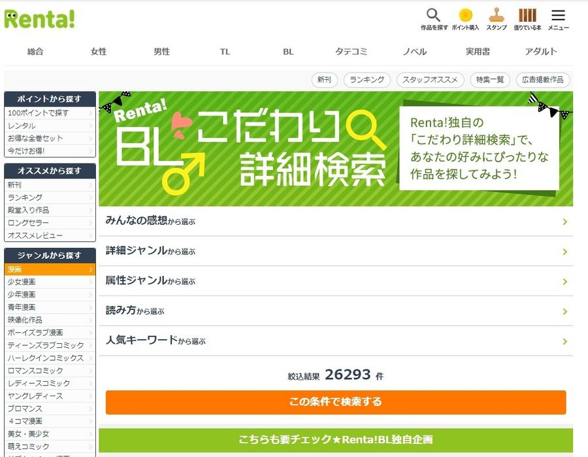Open お得な全巻セット sidebar link
The image size is (588, 457).
(x=50, y=138)
